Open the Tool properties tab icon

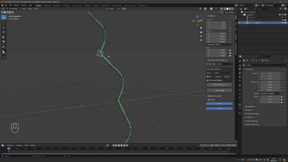[240, 61]
